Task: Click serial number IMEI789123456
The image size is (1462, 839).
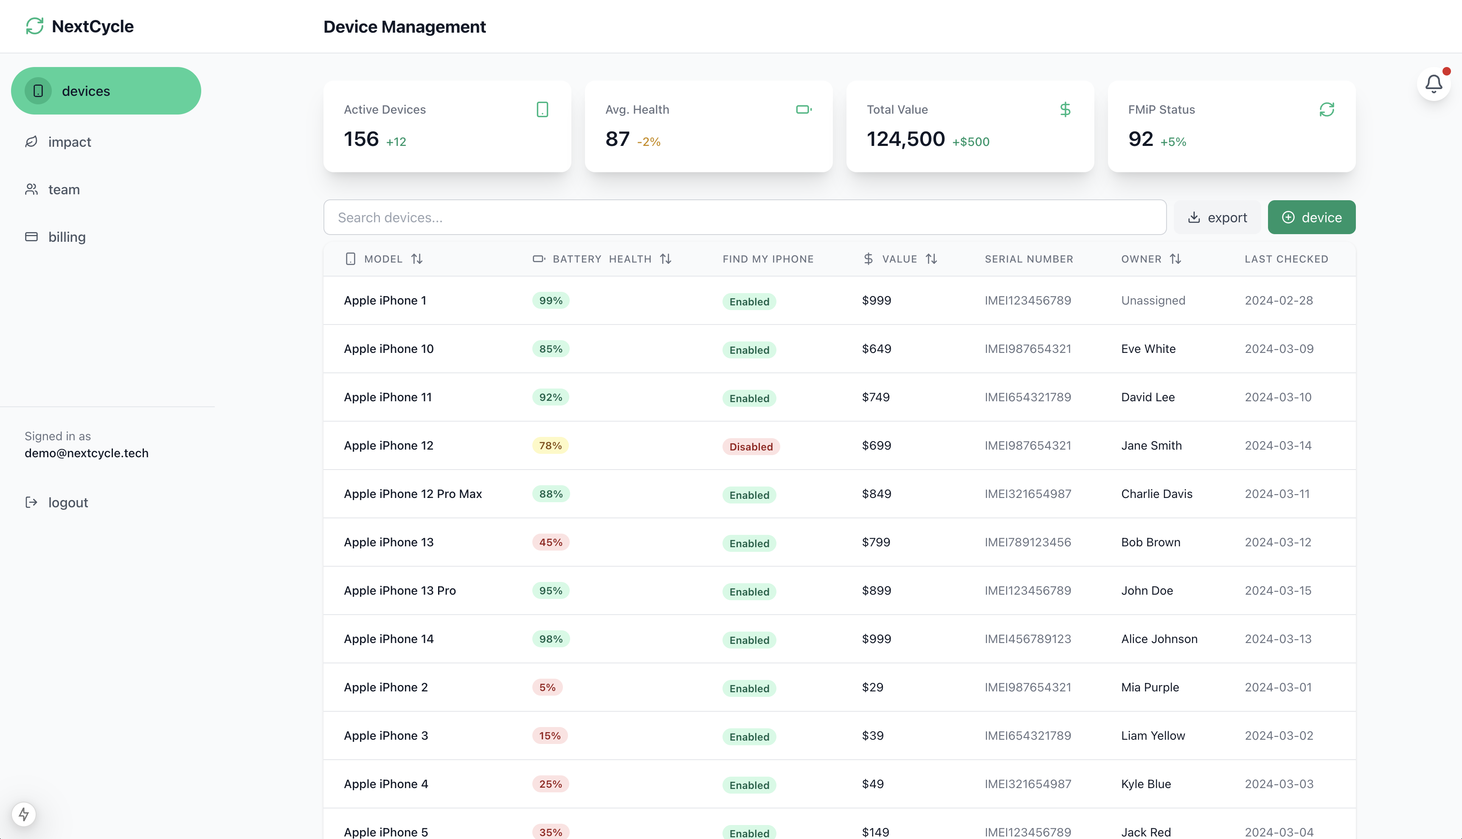Action: point(1028,542)
